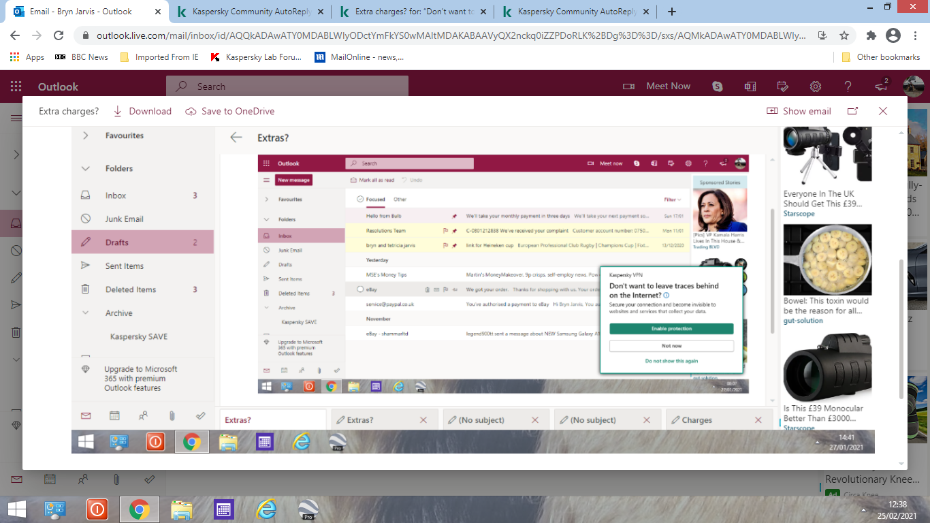Switch to the People module icon
The image size is (930, 523).
click(82, 479)
